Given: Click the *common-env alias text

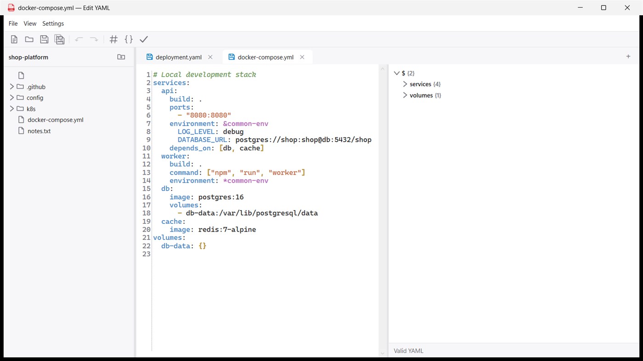Looking at the screenshot, I should (x=245, y=181).
